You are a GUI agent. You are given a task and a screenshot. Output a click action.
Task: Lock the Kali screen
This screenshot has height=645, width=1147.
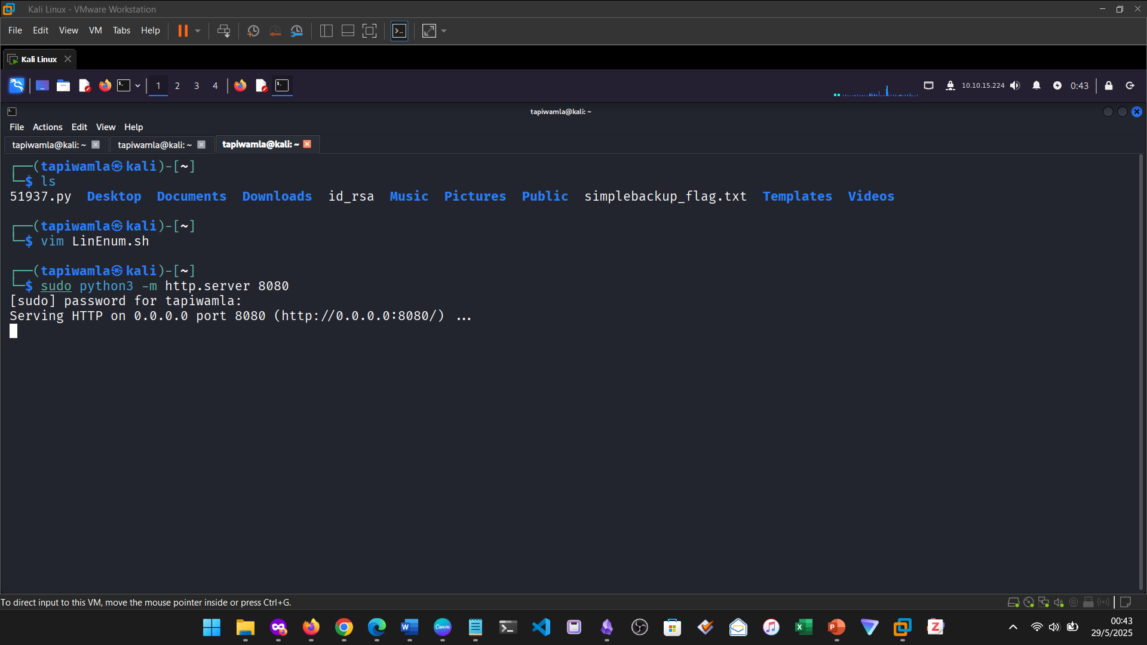(1109, 86)
